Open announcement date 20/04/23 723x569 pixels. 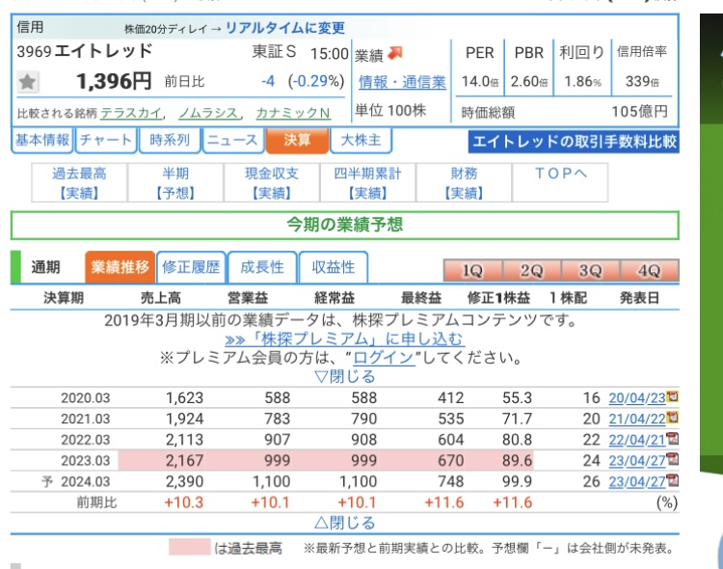point(637,397)
